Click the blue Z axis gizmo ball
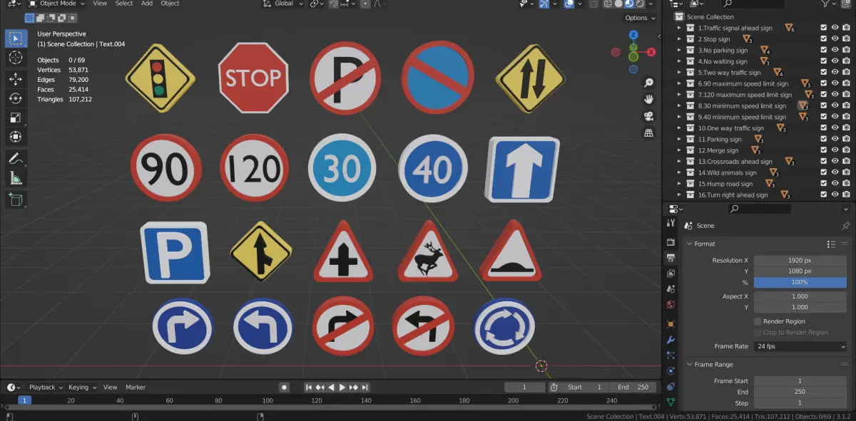 click(x=633, y=35)
